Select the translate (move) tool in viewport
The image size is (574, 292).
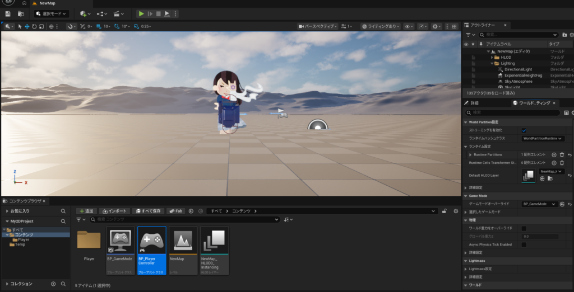[27, 26]
